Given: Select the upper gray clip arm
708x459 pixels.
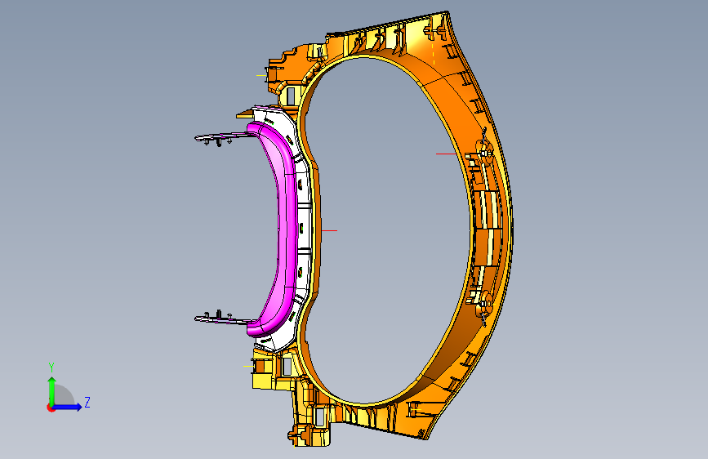Looking at the screenshot, I should point(221,138).
